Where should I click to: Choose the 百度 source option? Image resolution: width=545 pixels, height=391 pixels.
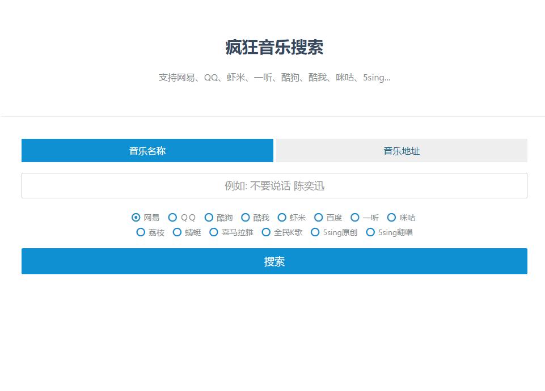[x=319, y=218]
